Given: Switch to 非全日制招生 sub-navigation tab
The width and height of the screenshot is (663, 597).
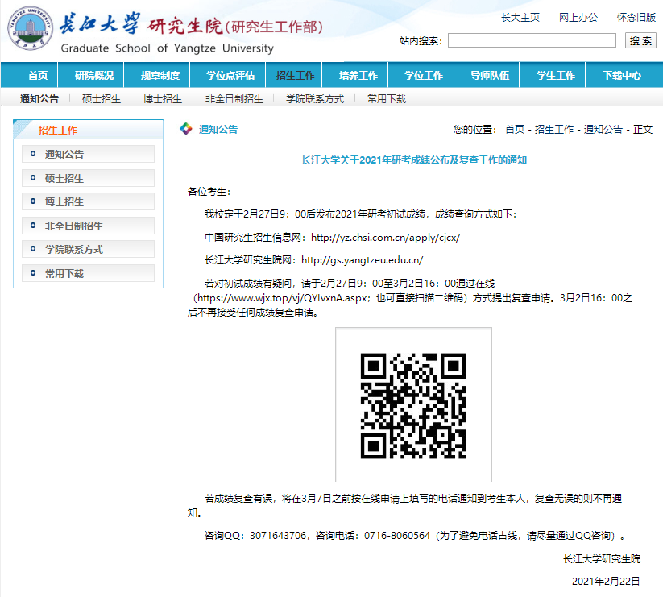Looking at the screenshot, I should (x=234, y=99).
